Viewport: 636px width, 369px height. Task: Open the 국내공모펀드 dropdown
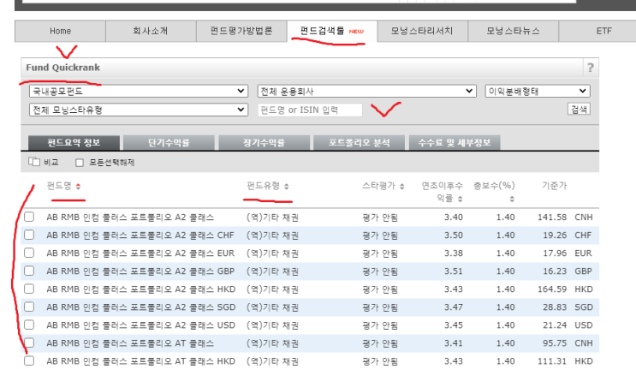139,91
